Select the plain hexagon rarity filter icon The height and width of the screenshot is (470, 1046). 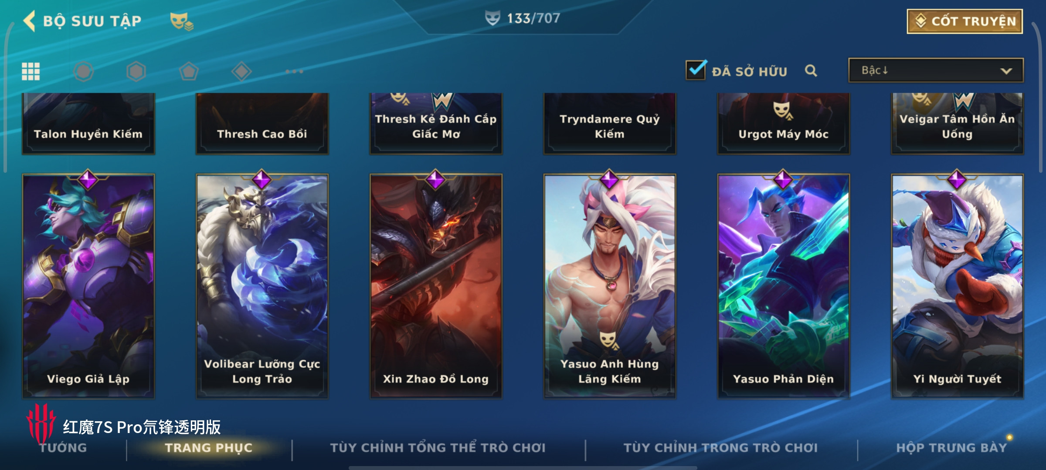[136, 71]
